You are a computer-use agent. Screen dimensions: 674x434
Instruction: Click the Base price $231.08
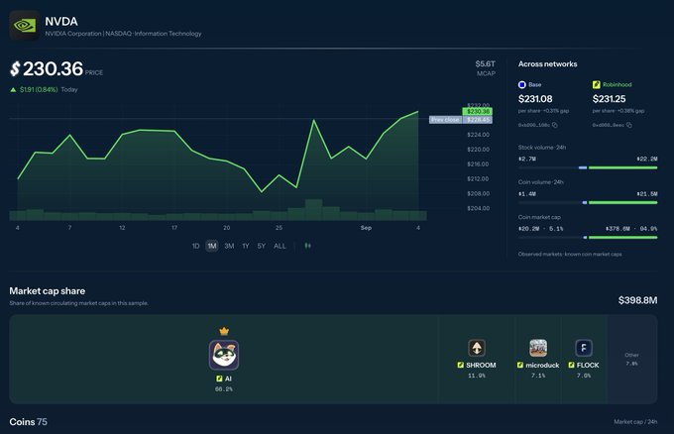[535, 99]
